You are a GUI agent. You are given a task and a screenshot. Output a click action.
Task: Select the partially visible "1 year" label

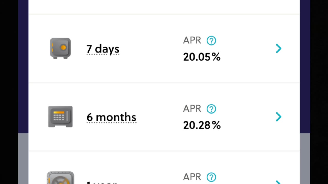(x=101, y=182)
